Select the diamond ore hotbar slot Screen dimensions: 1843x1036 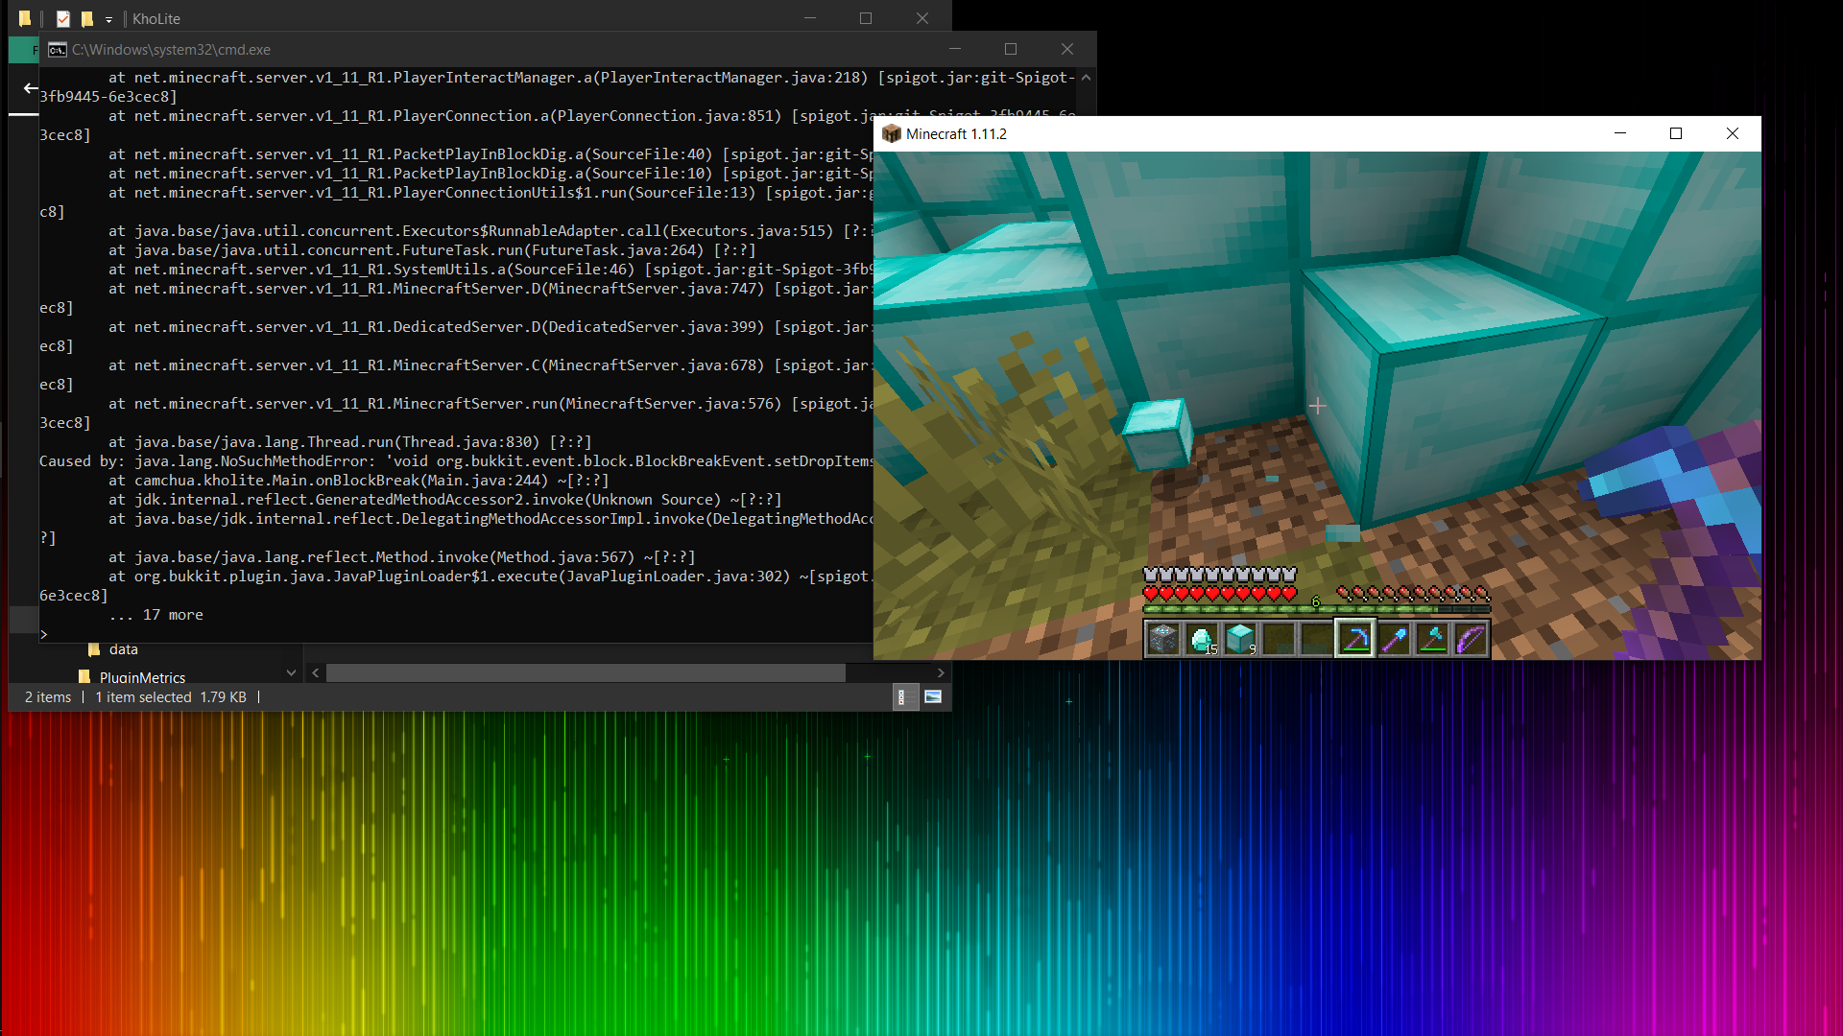[x=1162, y=639]
